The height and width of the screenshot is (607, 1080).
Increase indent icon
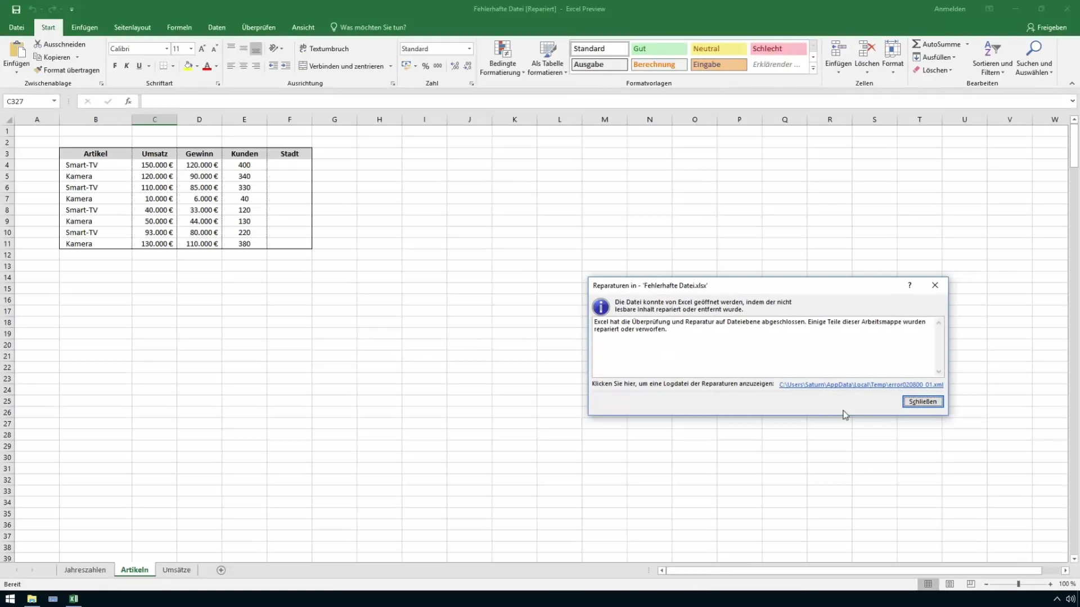pyautogui.click(x=286, y=66)
